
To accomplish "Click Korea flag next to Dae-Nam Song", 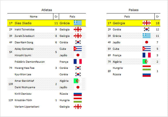I will (x=78, y=42).
